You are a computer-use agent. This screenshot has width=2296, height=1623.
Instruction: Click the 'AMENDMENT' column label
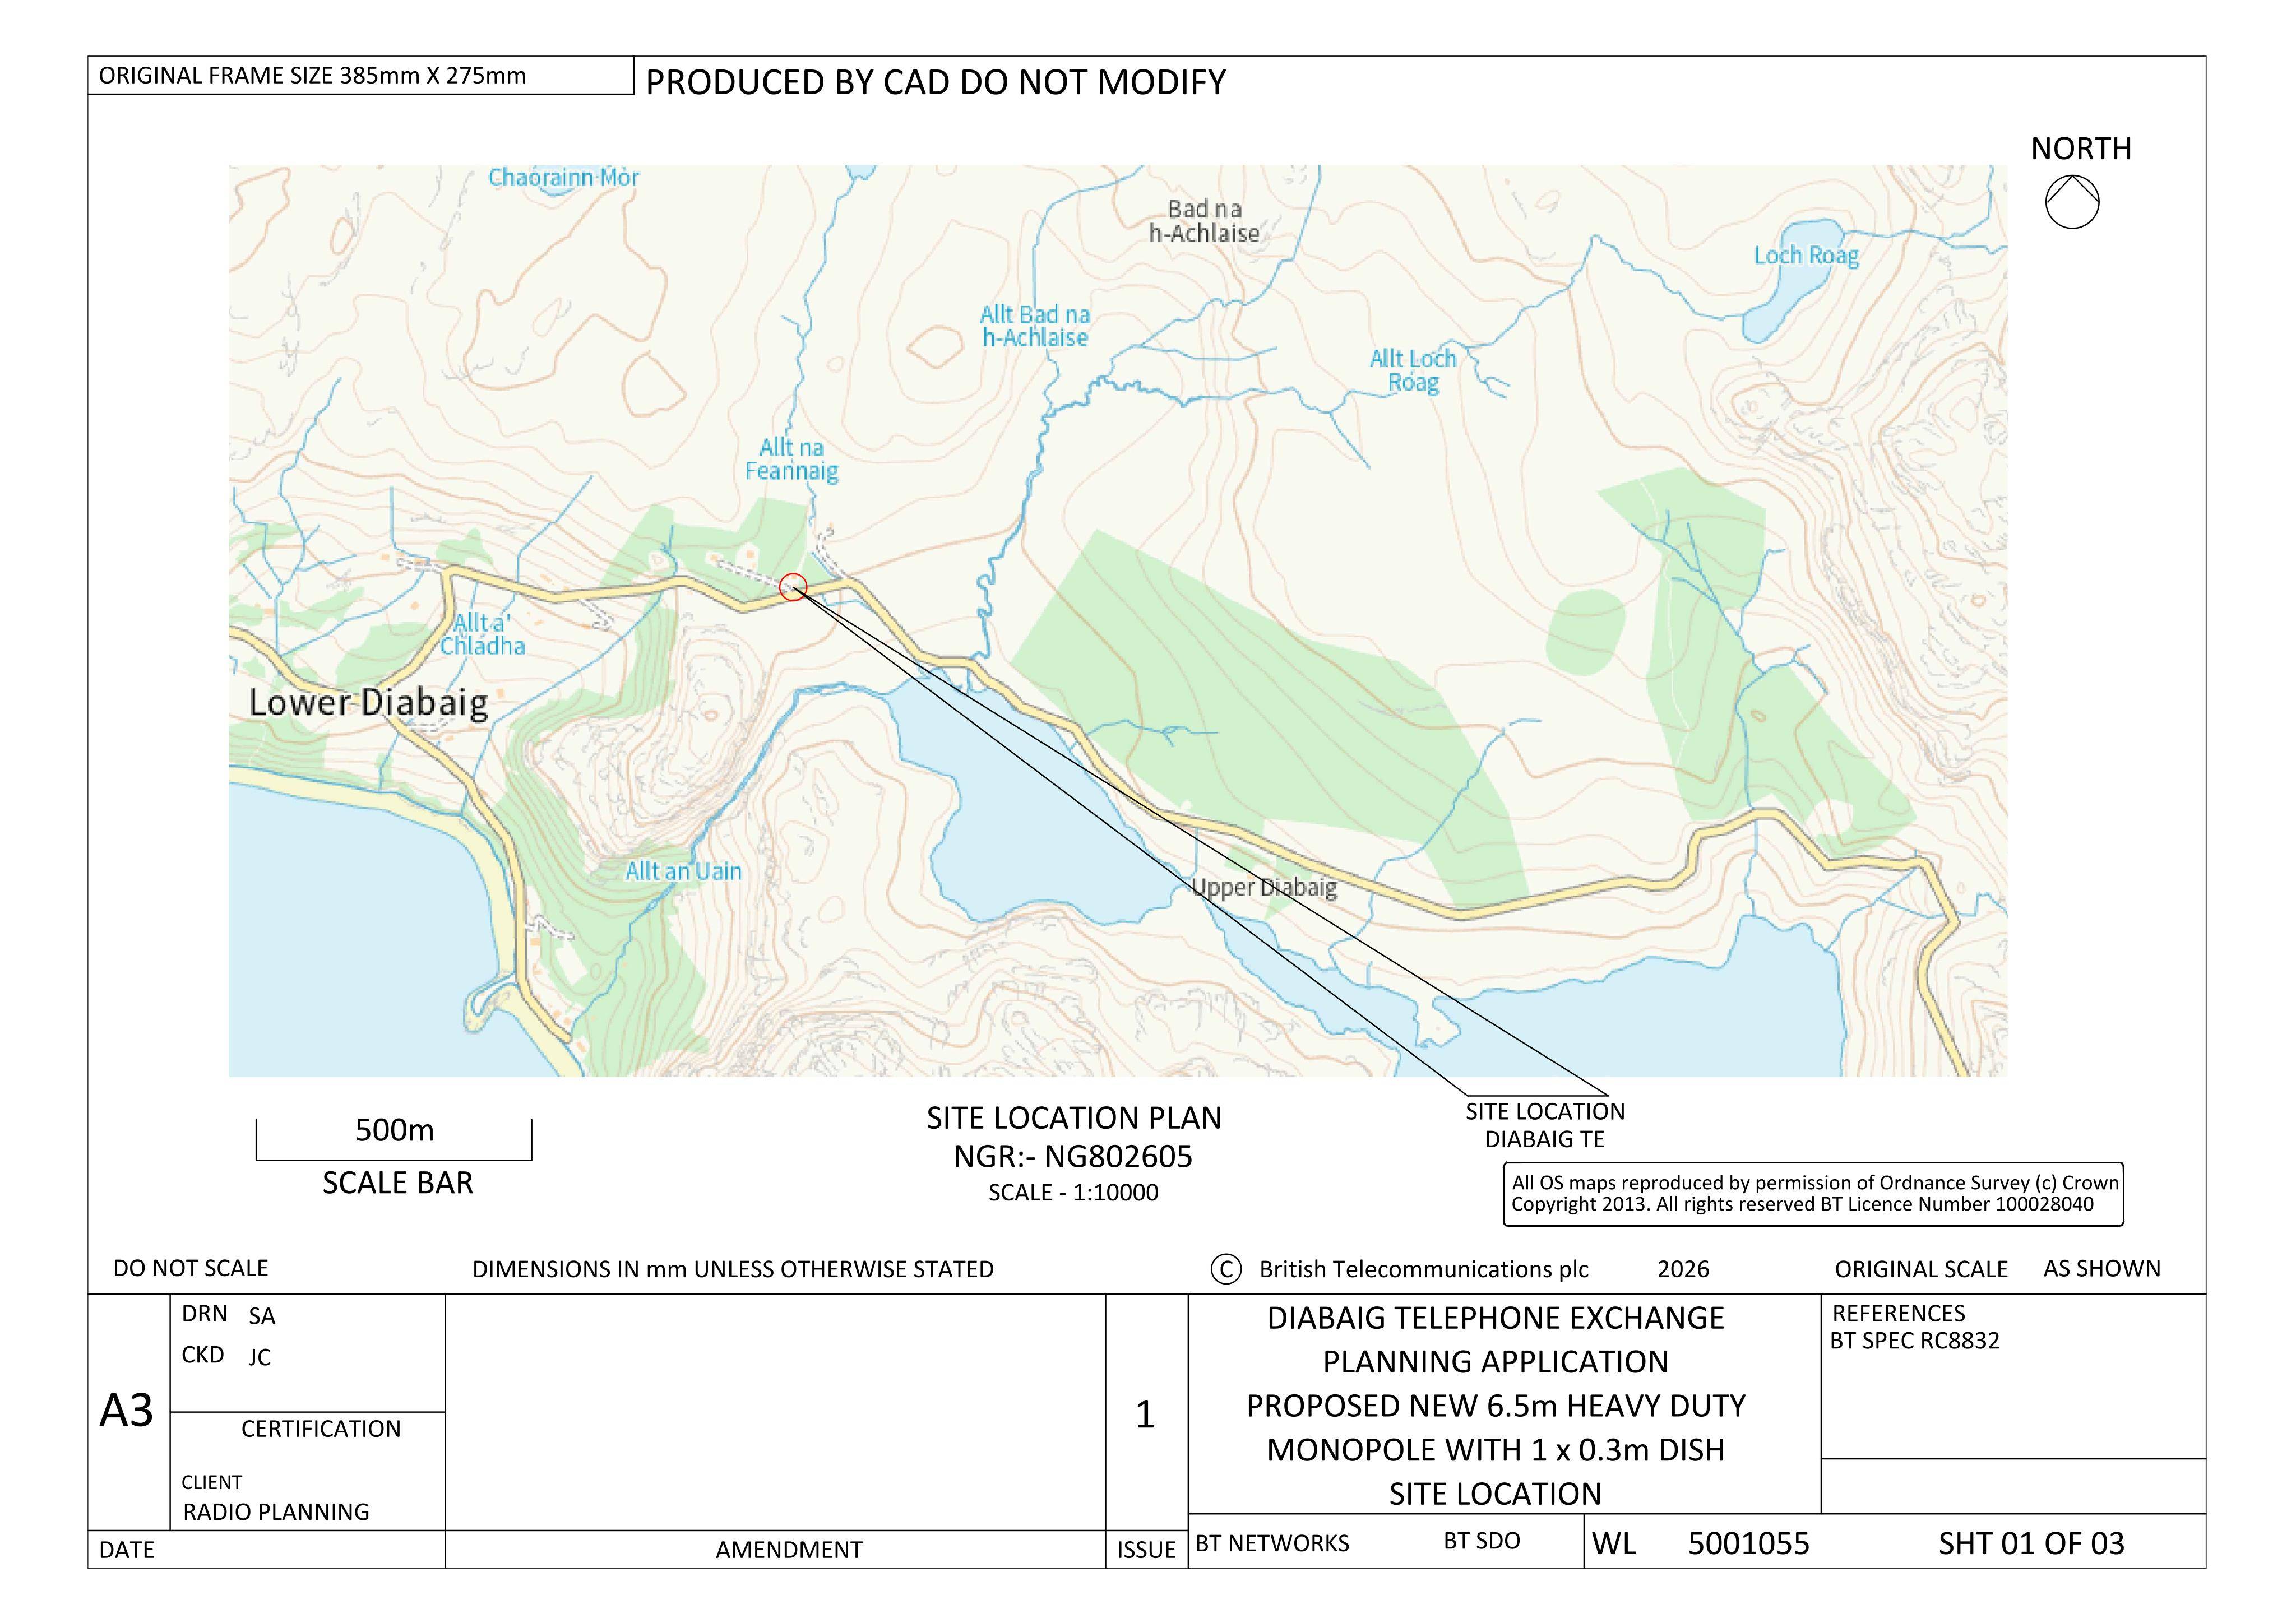click(788, 1550)
